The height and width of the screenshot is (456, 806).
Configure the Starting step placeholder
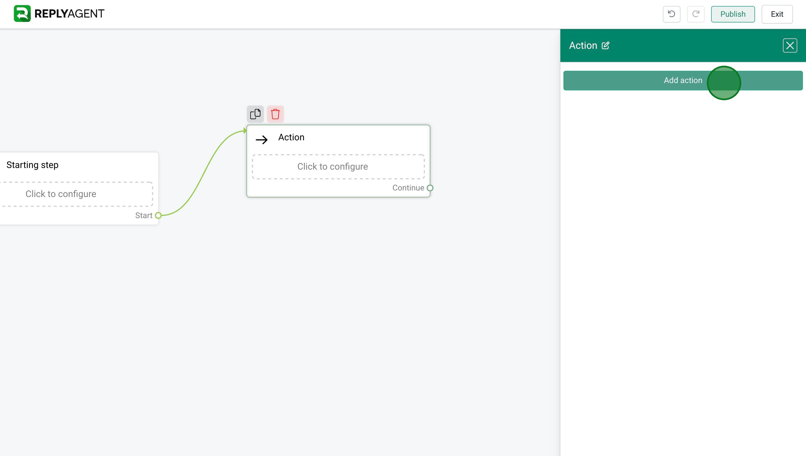click(x=76, y=194)
